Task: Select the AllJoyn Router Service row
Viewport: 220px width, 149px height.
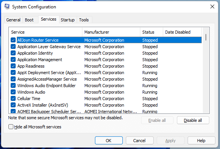Action: point(106,40)
